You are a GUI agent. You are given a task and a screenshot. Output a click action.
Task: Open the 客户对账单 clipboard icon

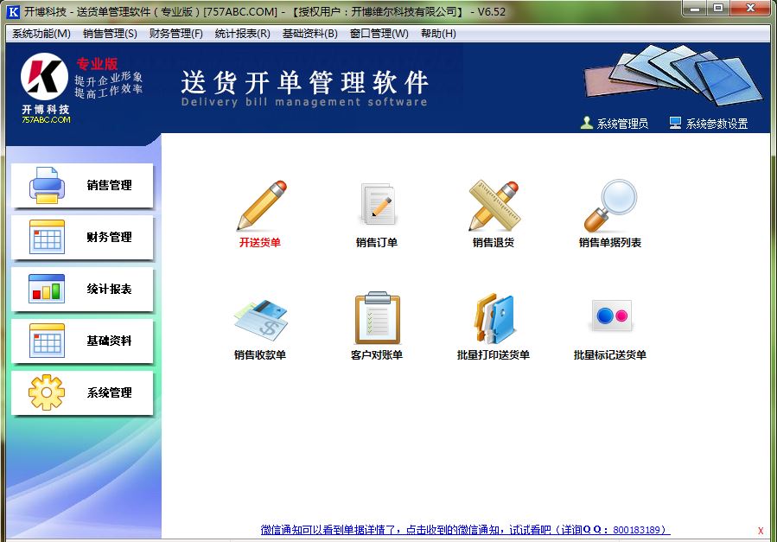click(x=378, y=317)
